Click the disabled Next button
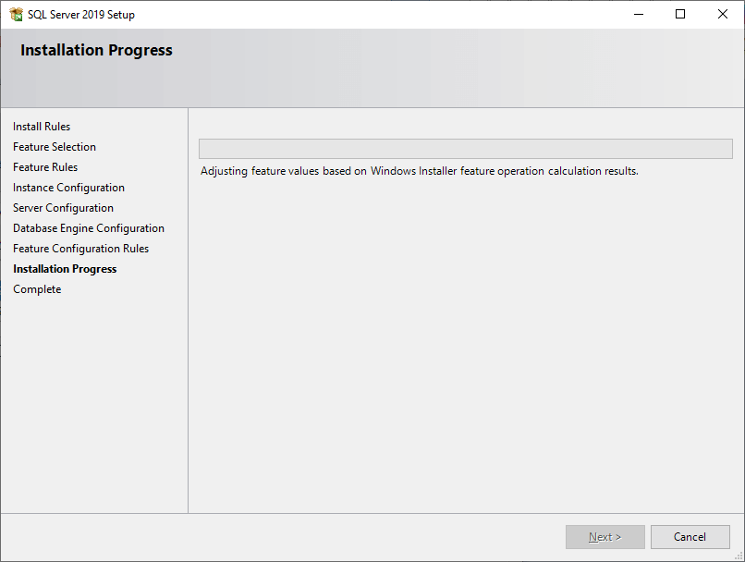Viewport: 745px width, 562px height. click(x=605, y=536)
